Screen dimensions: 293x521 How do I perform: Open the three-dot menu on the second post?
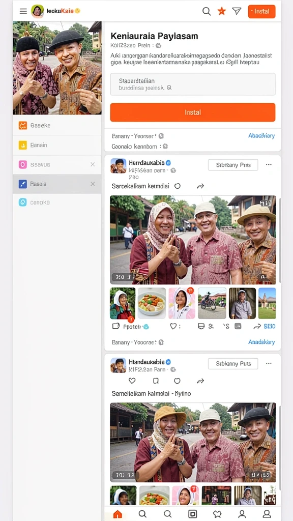click(269, 363)
